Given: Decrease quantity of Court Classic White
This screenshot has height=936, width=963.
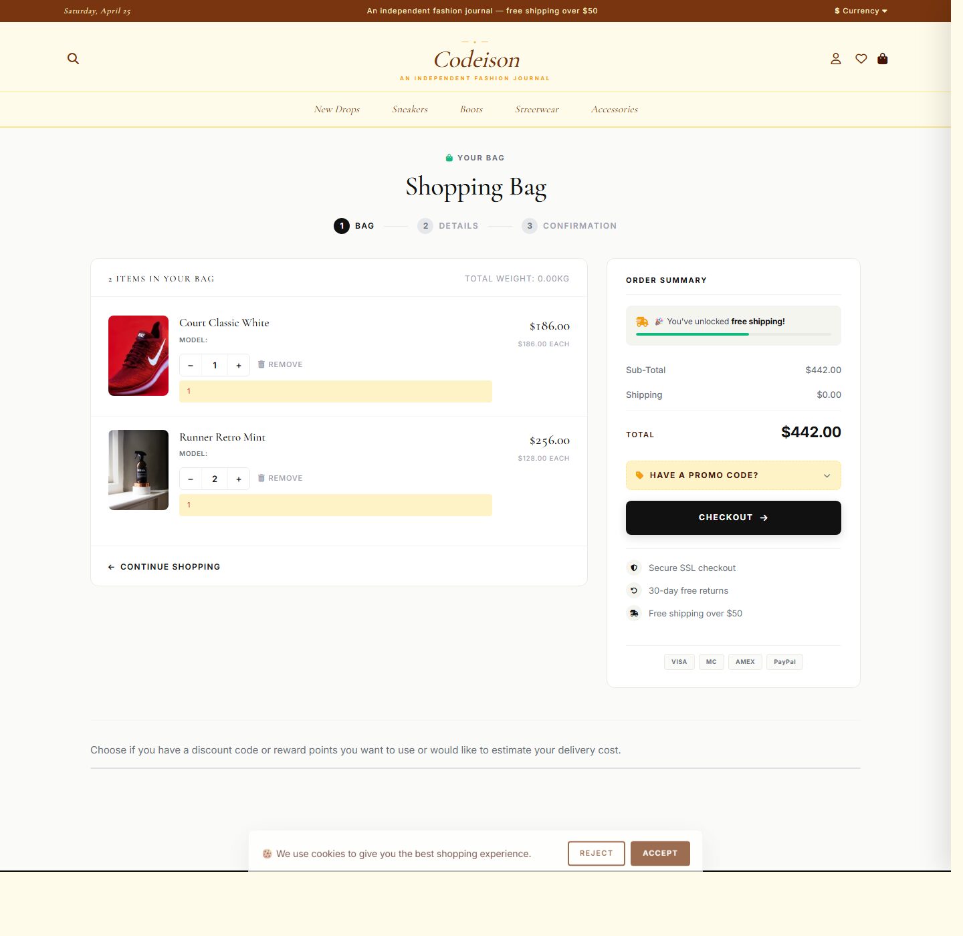Looking at the screenshot, I should coord(191,365).
